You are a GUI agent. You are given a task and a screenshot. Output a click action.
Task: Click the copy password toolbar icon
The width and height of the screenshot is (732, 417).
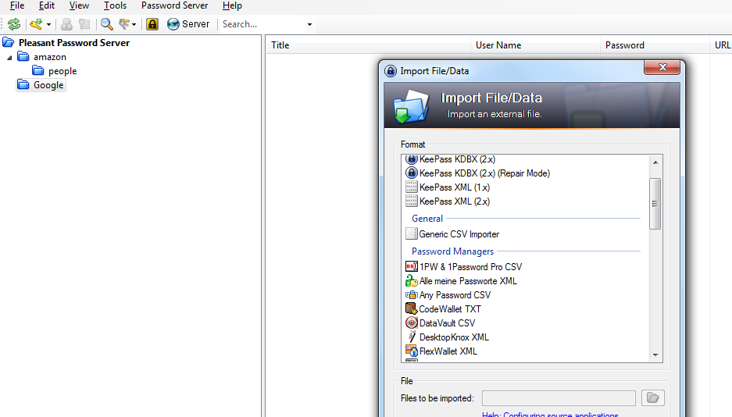[x=84, y=24]
